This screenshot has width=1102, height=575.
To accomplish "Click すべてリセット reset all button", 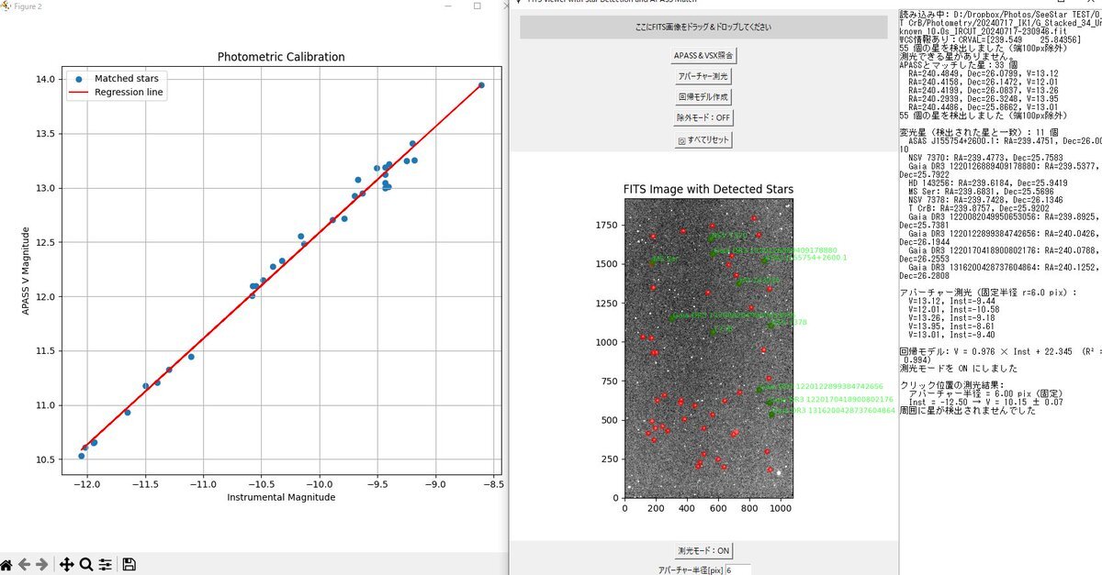I will coord(703,139).
